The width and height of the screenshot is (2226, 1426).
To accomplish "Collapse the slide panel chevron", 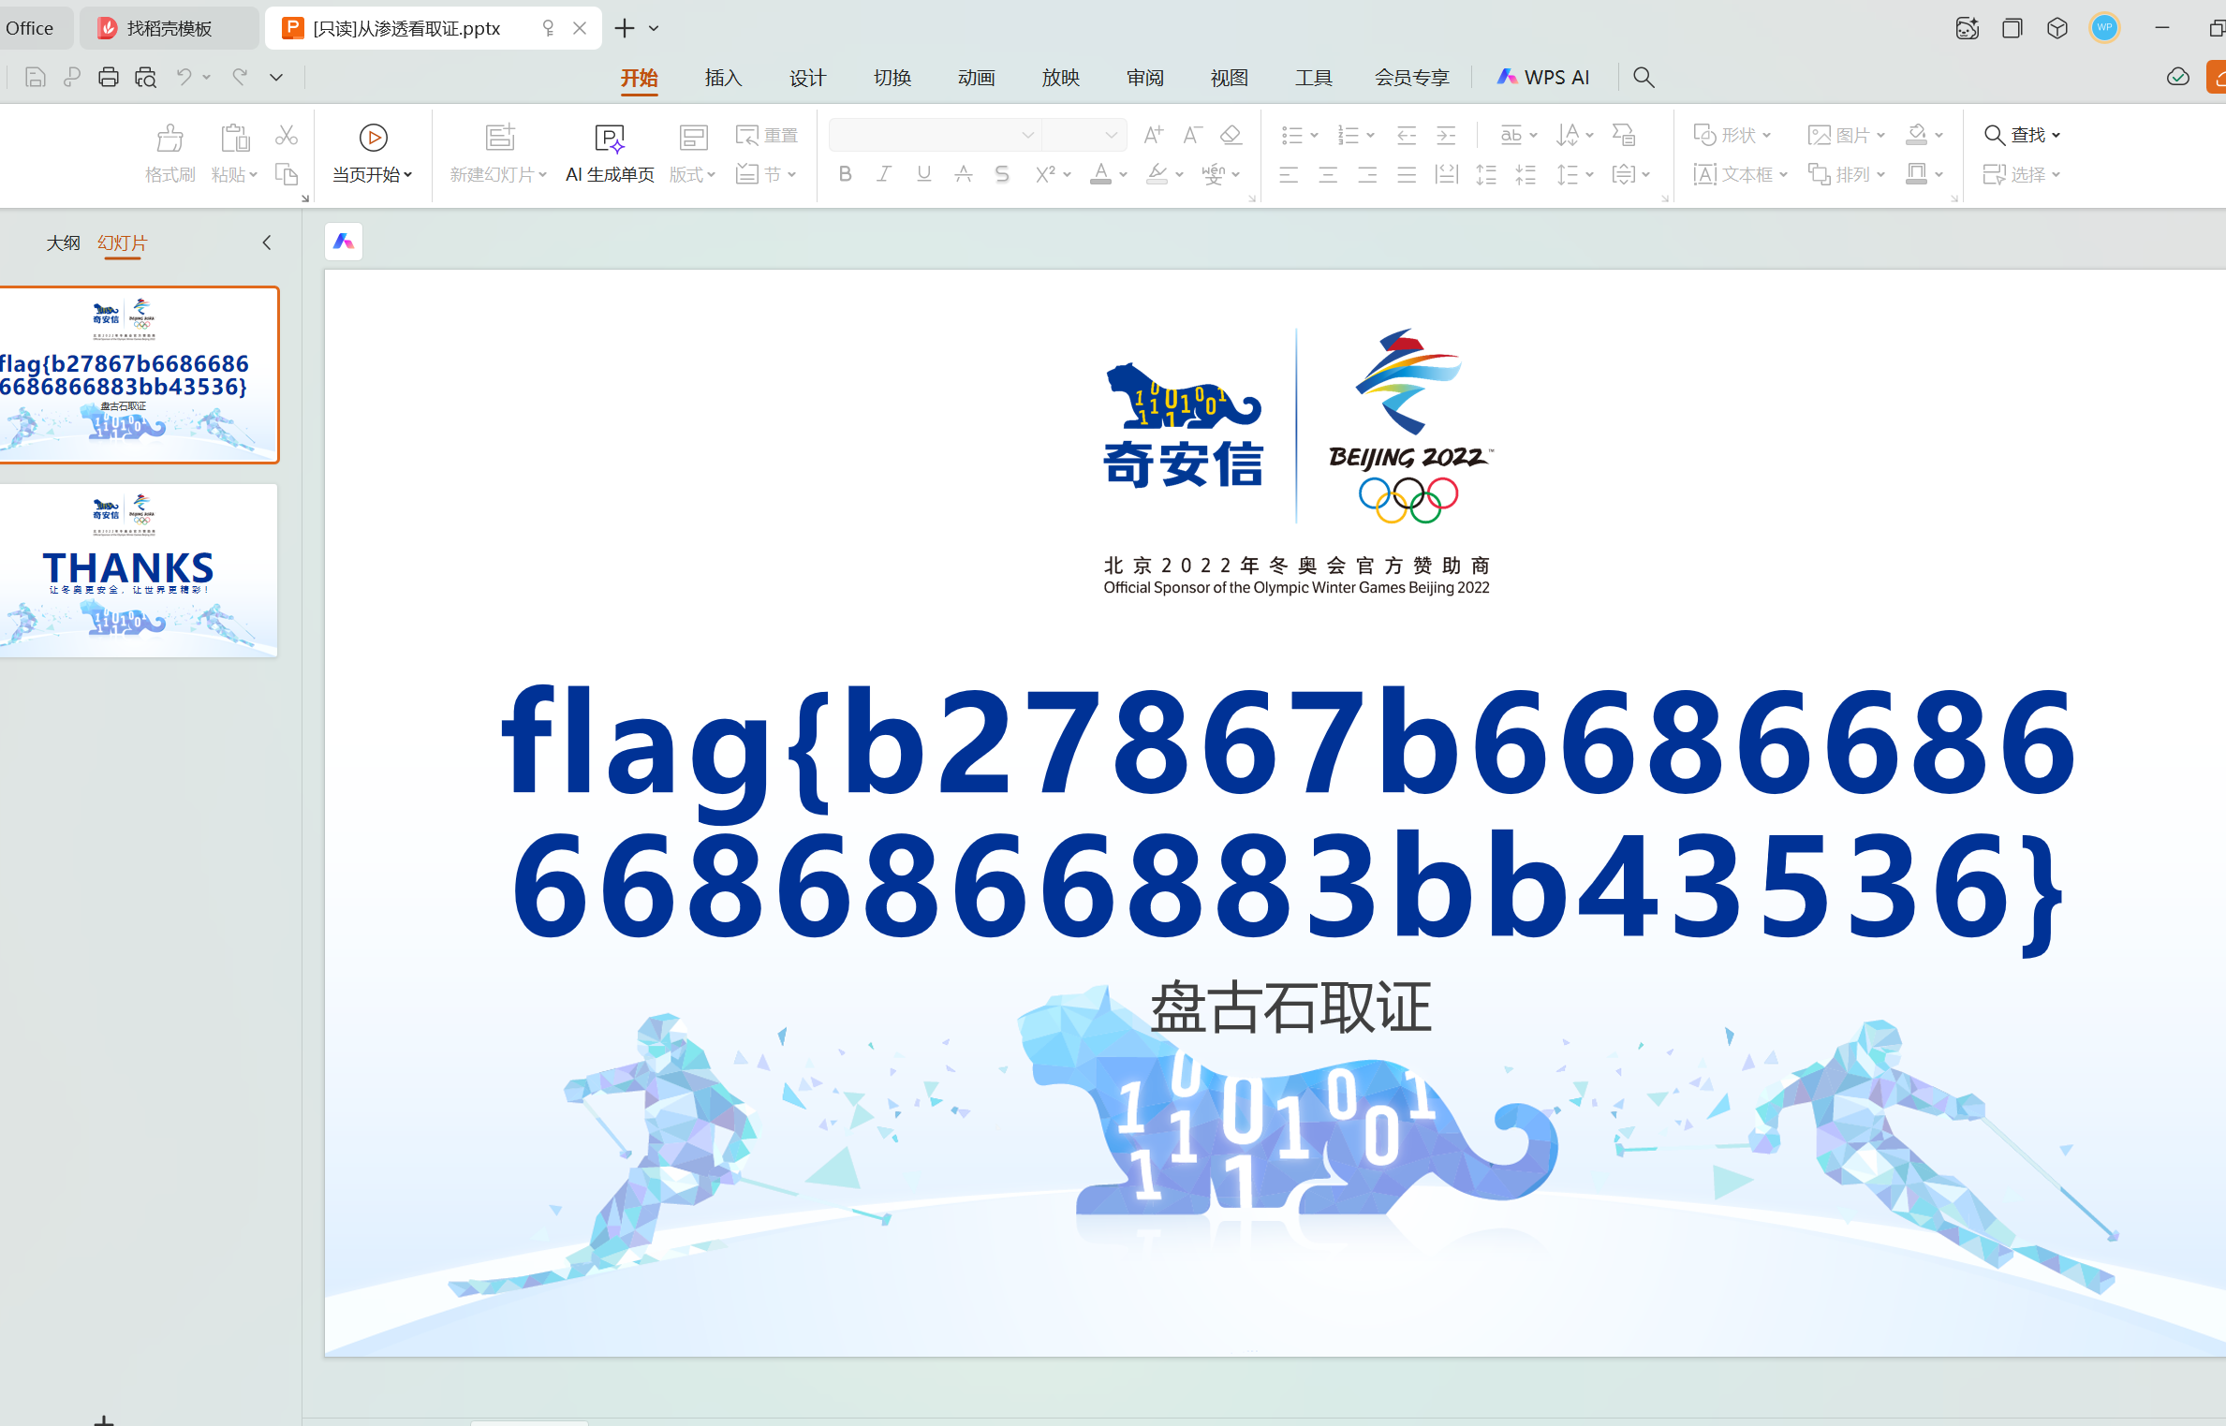I will (267, 243).
